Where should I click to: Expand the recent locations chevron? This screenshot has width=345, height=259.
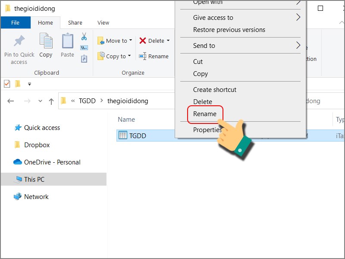pos(41,101)
